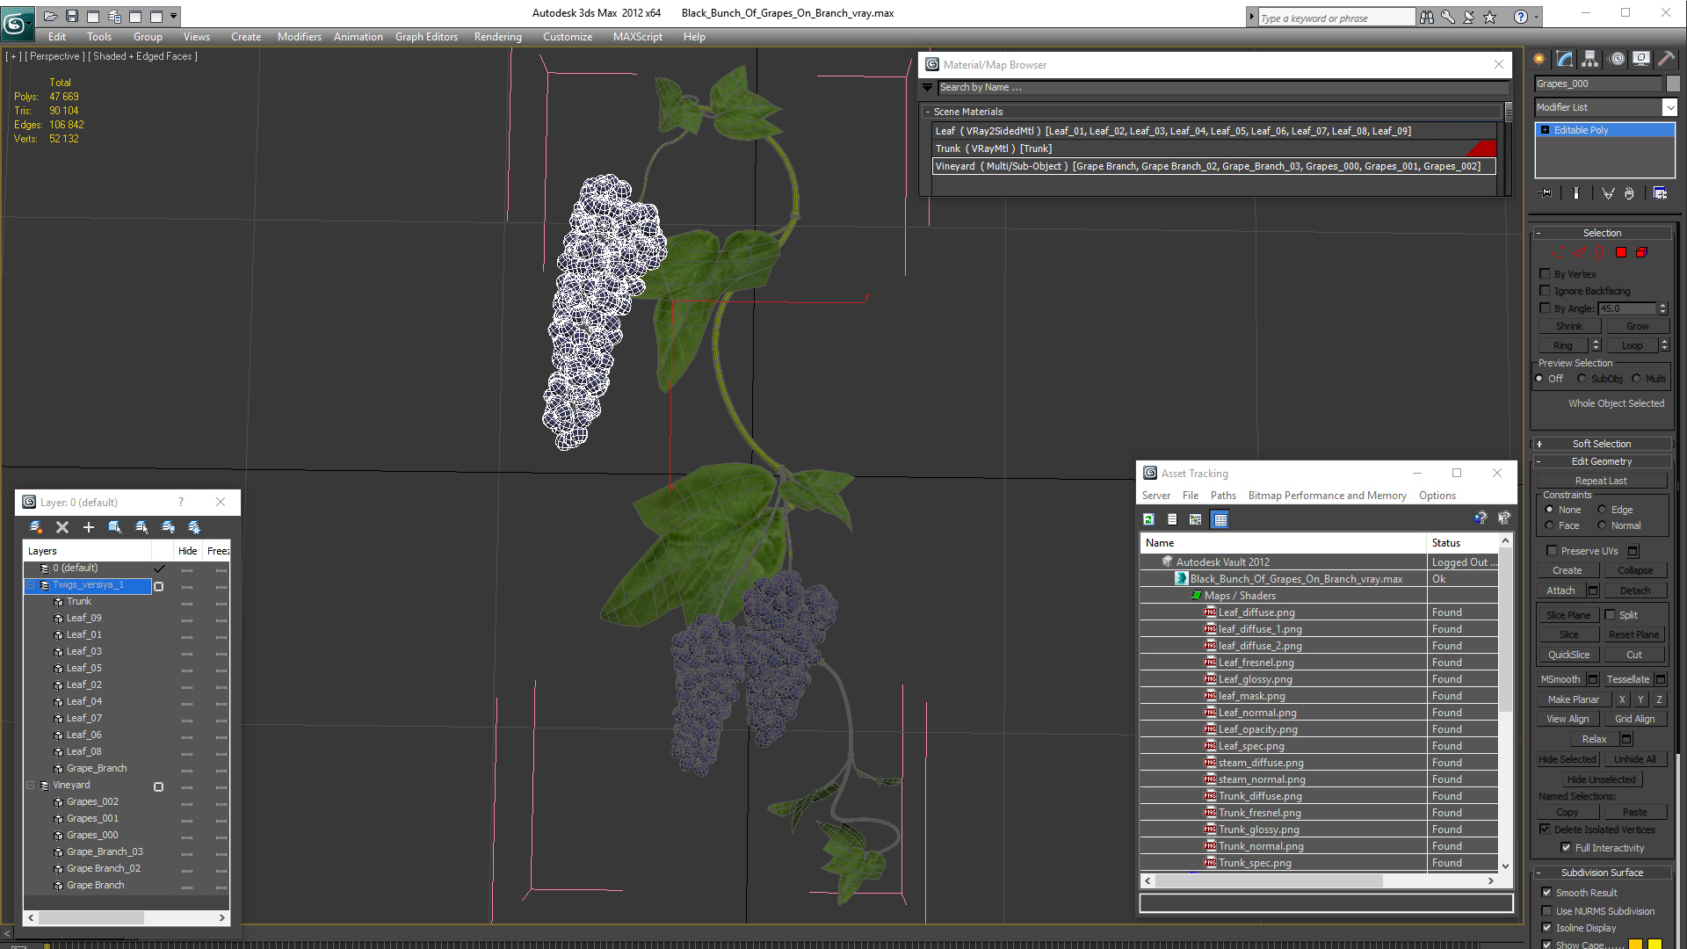The image size is (1687, 949).
Task: Select SubObj preview selection radio
Action: point(1582,379)
